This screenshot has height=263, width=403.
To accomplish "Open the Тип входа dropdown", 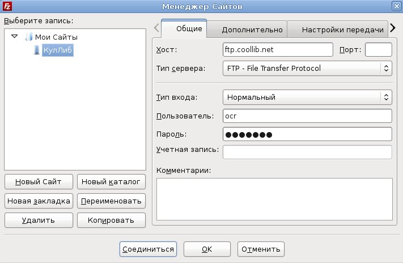I will point(307,97).
